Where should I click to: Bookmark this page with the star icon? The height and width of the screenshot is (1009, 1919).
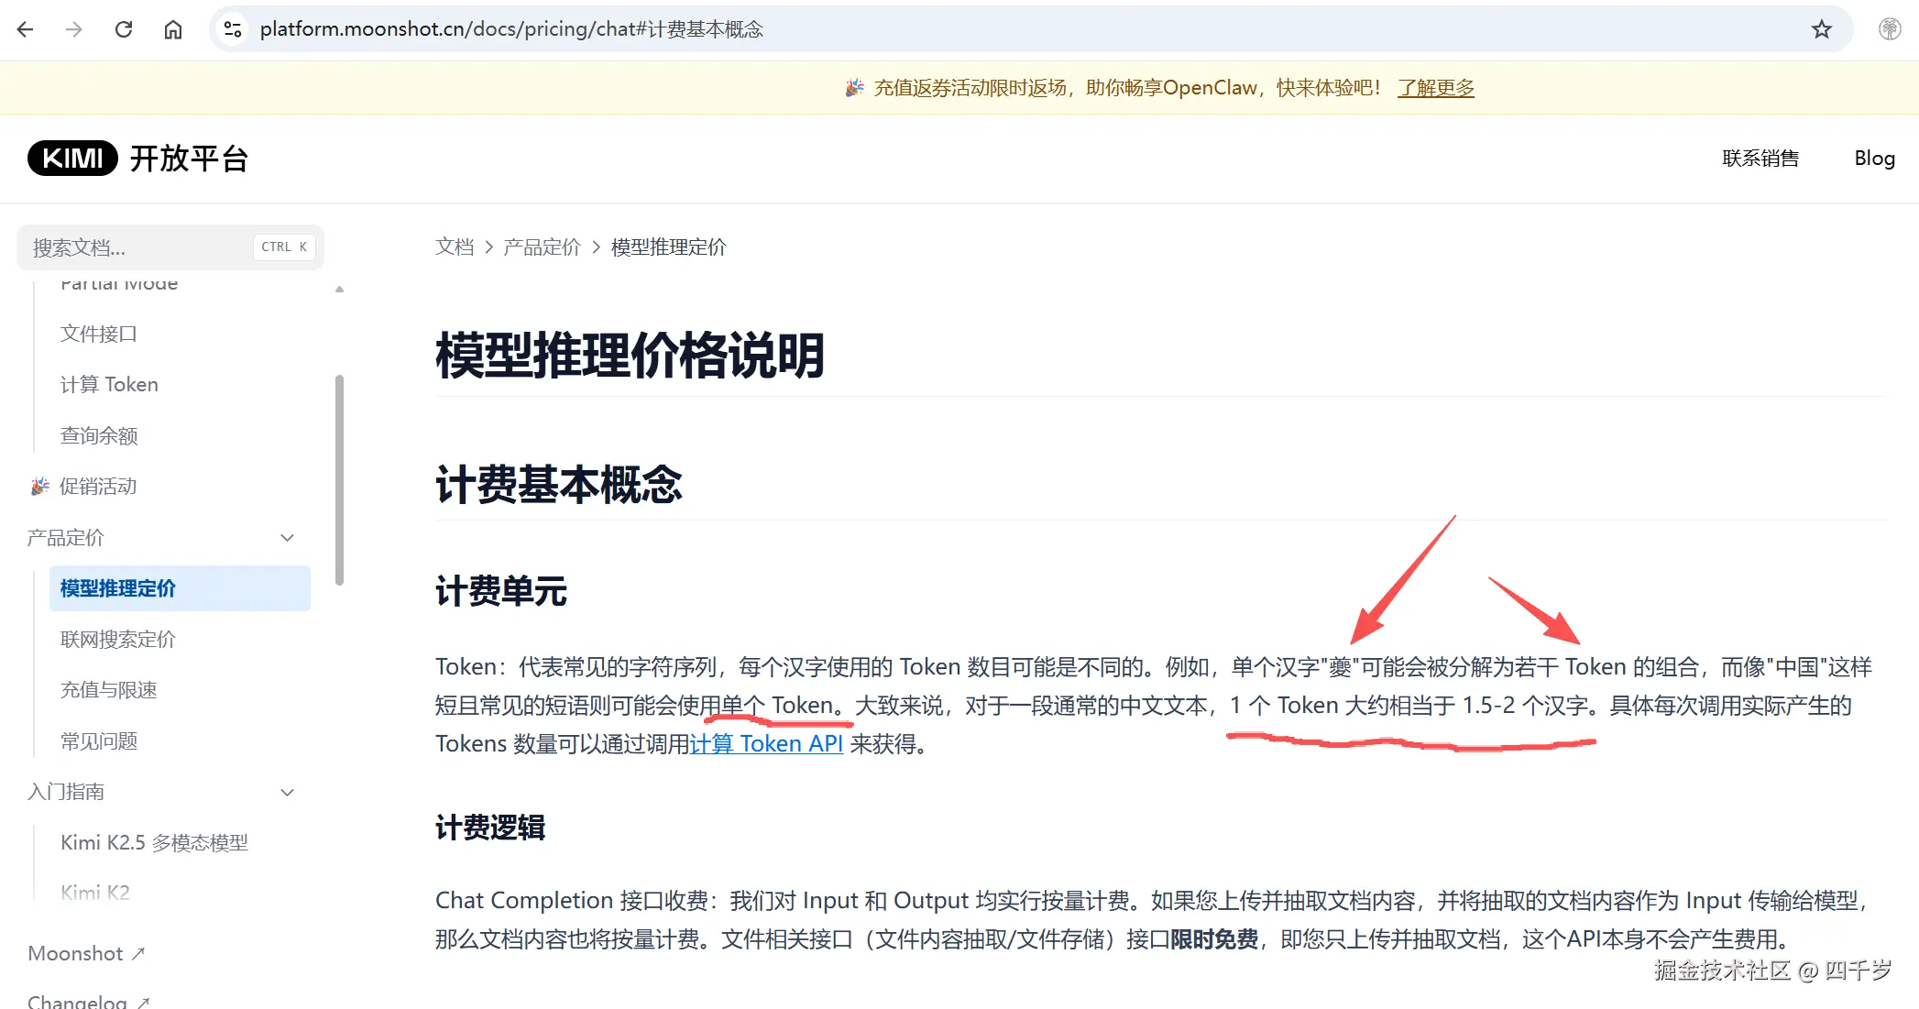[1821, 28]
